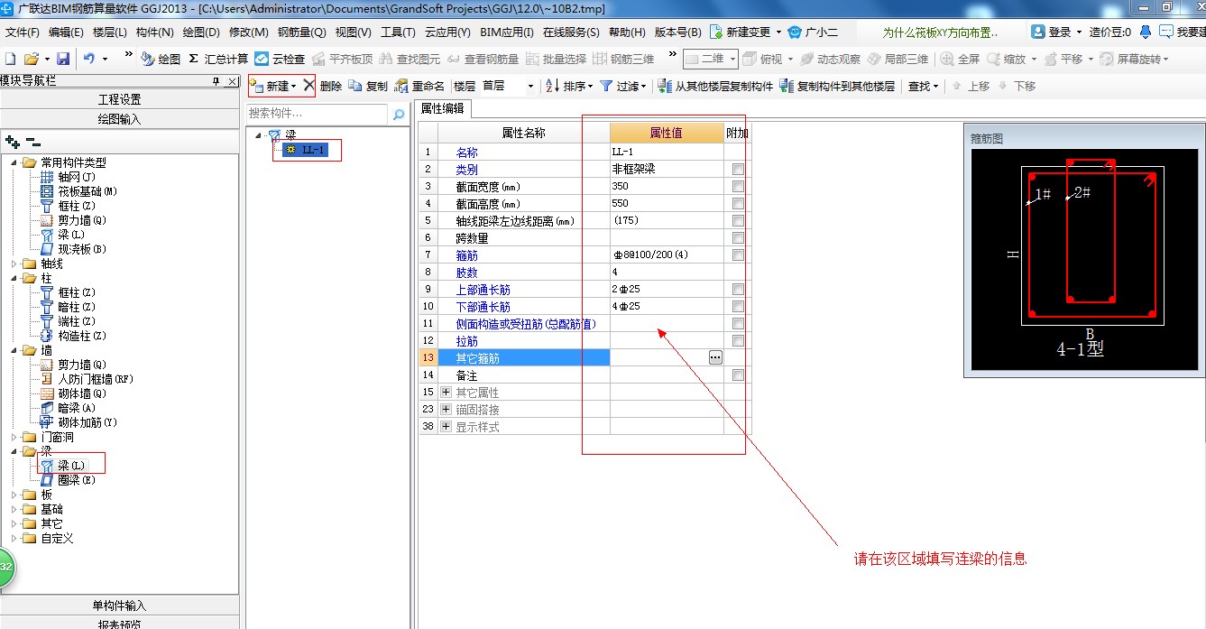This screenshot has width=1206, height=629.
Task: Click the green 32 badge icon
Action: coord(5,567)
